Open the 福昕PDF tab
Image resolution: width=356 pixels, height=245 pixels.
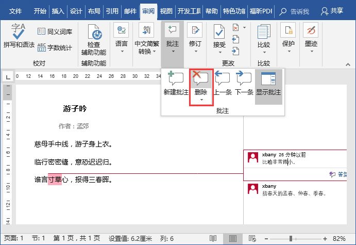coord(261,11)
